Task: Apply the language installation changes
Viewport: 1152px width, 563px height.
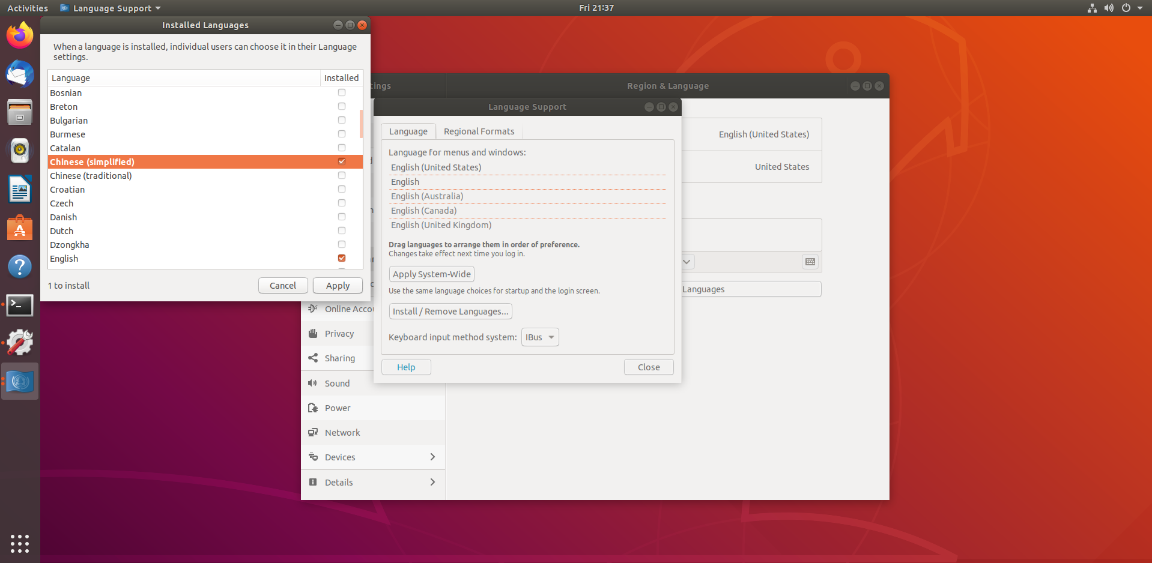Action: [338, 286]
